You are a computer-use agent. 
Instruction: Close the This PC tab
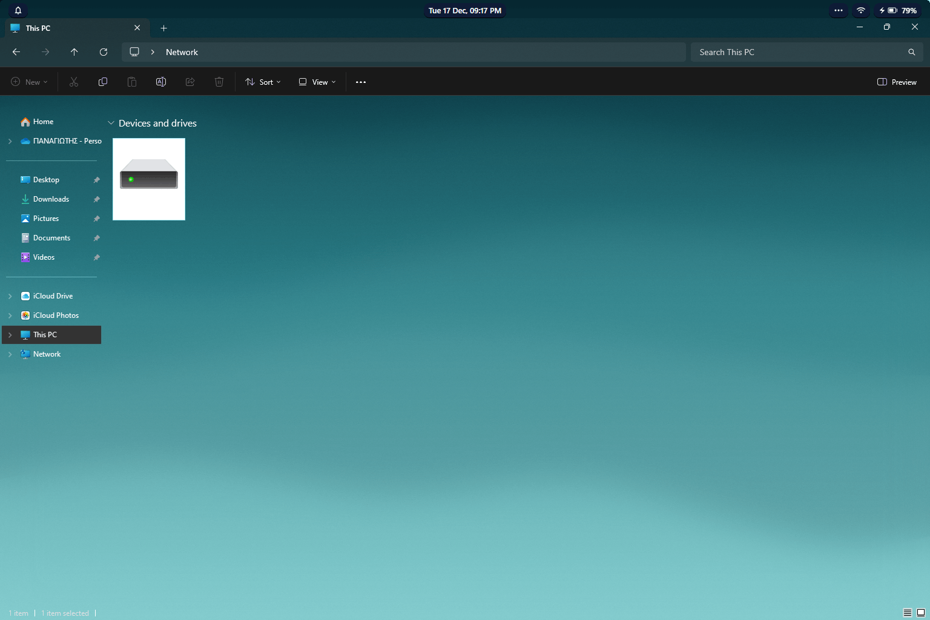point(137,28)
